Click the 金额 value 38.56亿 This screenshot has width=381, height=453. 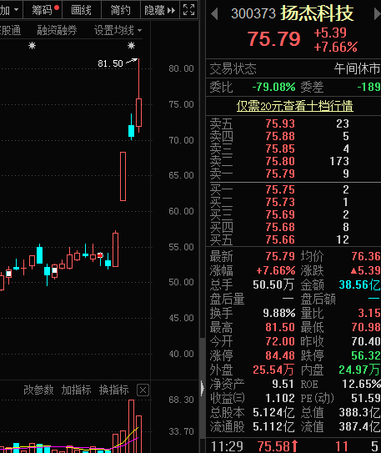click(x=359, y=284)
